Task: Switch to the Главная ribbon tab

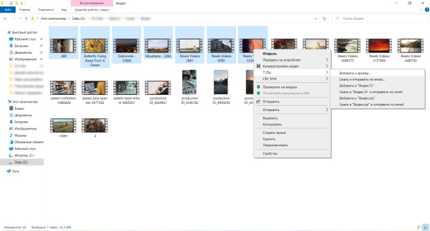Action: [x=25, y=10]
